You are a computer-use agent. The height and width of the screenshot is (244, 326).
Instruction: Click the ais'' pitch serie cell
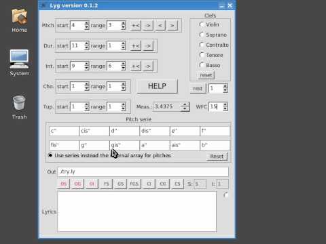point(185,145)
